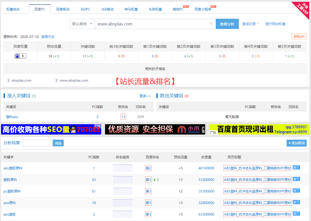
Task: Click the ranking trend chart for 塑胶原料
Action: coord(122,180)
